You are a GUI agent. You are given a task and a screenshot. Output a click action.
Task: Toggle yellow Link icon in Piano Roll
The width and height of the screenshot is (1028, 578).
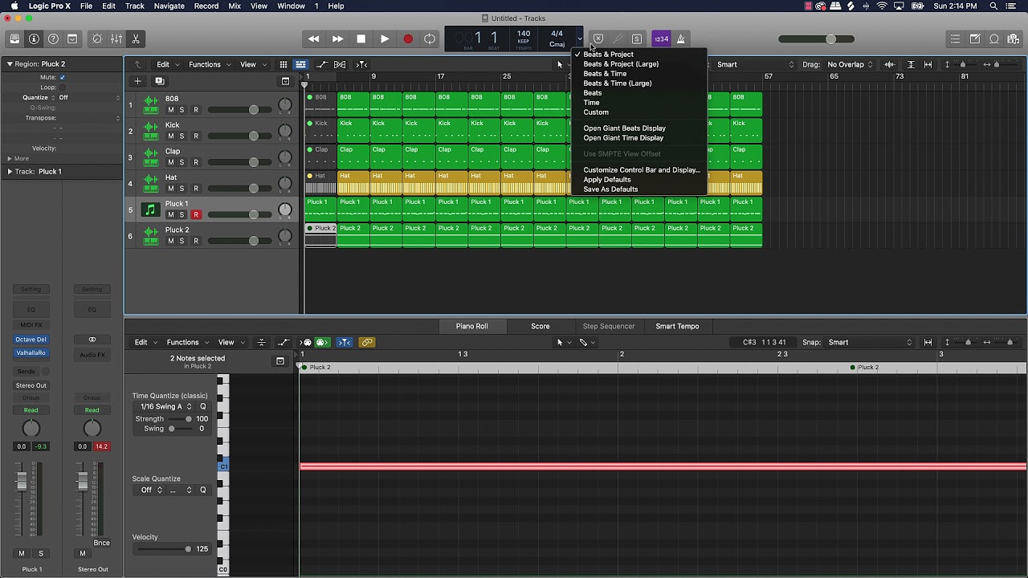tap(367, 342)
